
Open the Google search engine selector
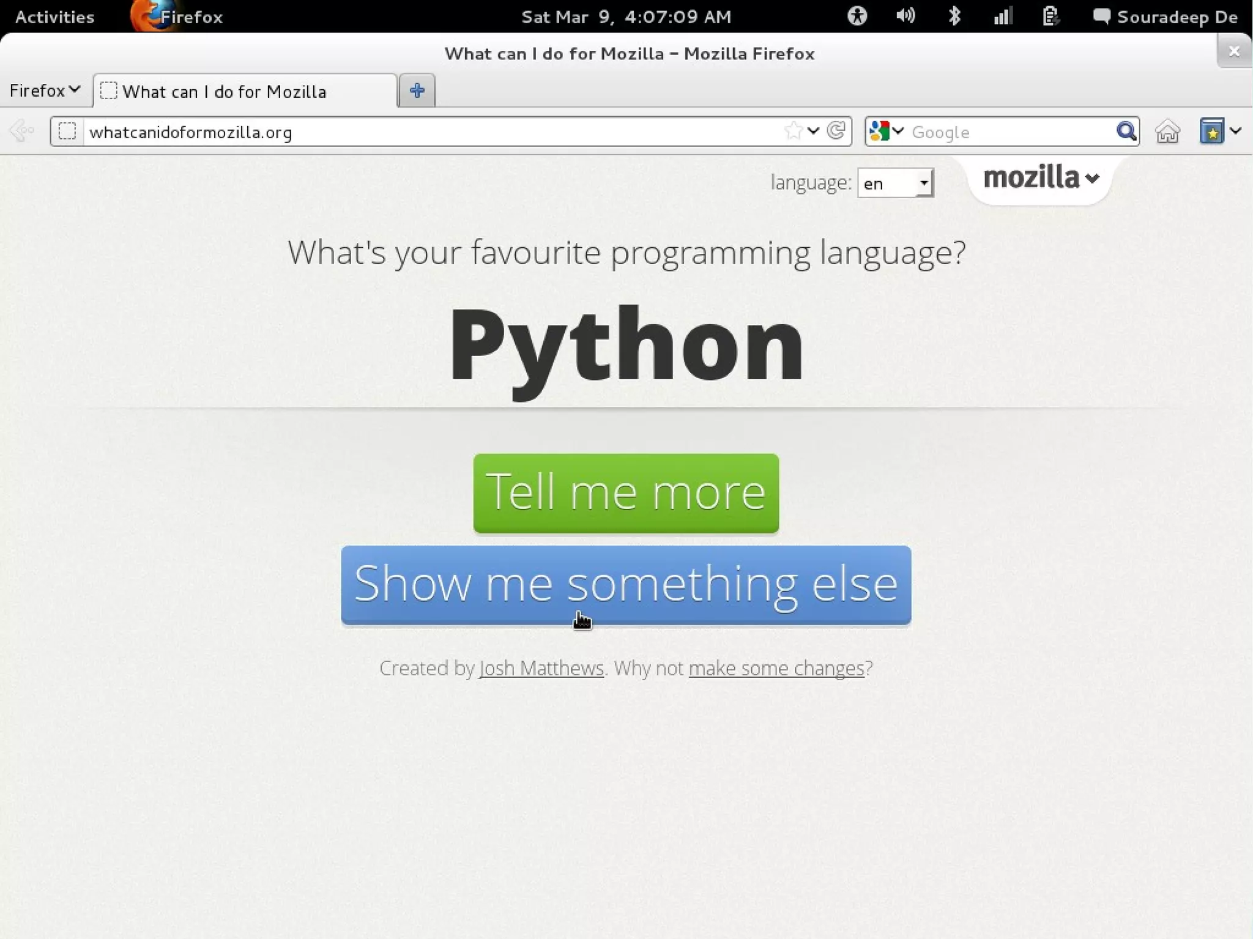[x=886, y=132]
